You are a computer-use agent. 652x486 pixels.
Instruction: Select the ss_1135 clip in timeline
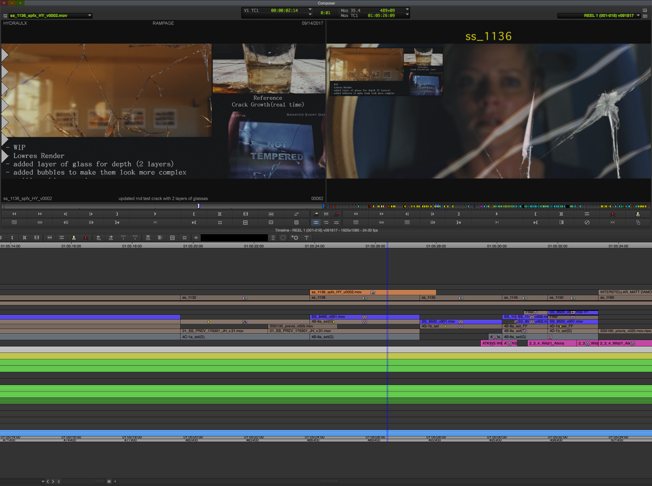pyautogui.click(x=461, y=298)
